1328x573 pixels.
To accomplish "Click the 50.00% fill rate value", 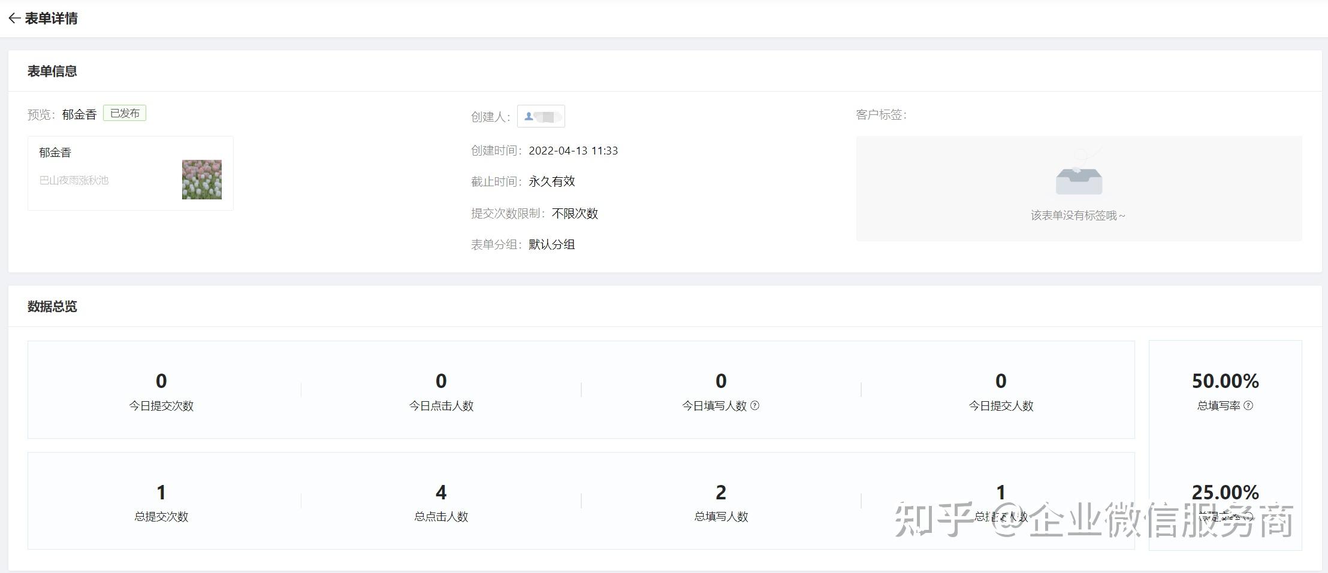I will (x=1225, y=381).
